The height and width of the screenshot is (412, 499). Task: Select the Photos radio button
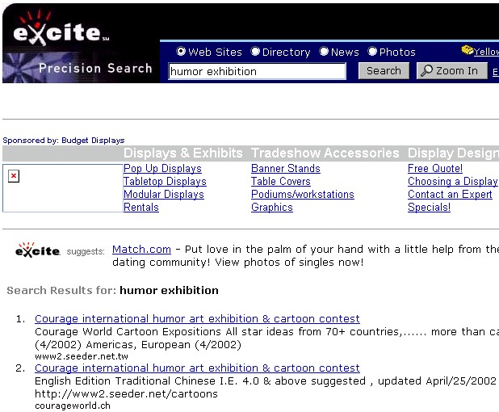tap(372, 51)
